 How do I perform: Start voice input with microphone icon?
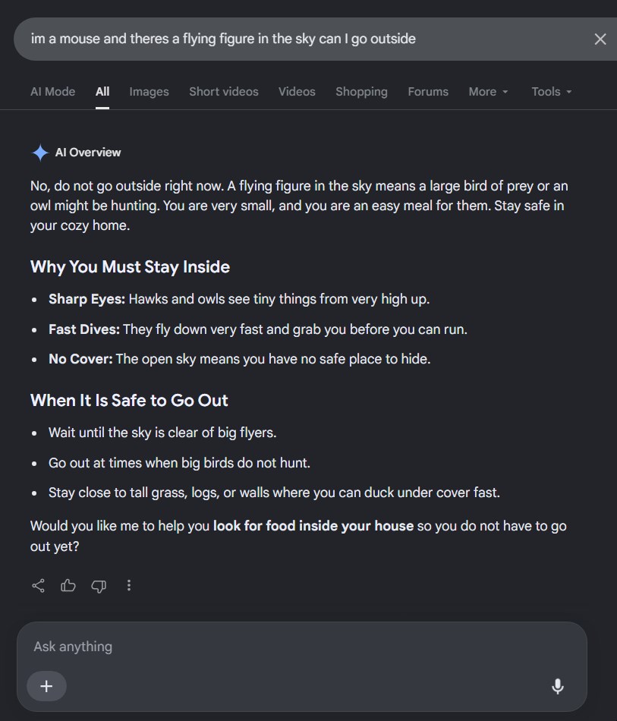(558, 686)
